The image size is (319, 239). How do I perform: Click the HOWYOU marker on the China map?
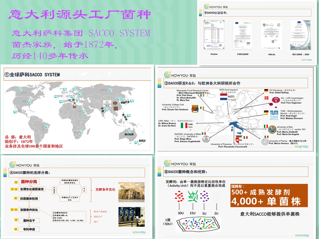(x=107, y=103)
